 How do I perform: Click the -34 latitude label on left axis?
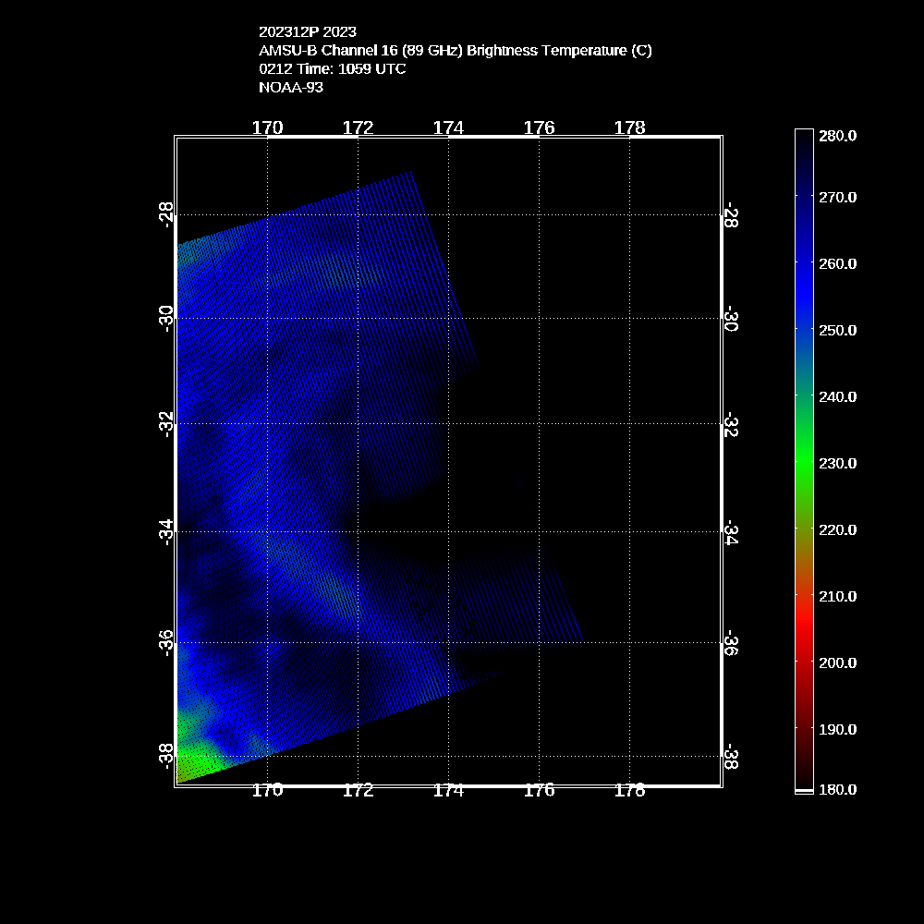[x=166, y=531]
